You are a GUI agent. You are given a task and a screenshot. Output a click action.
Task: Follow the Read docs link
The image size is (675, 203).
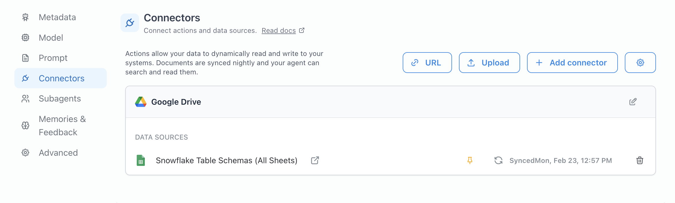279,31
